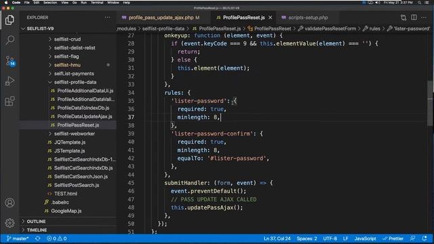
Task: Click the feedback icon in status bar
Action: (413, 239)
